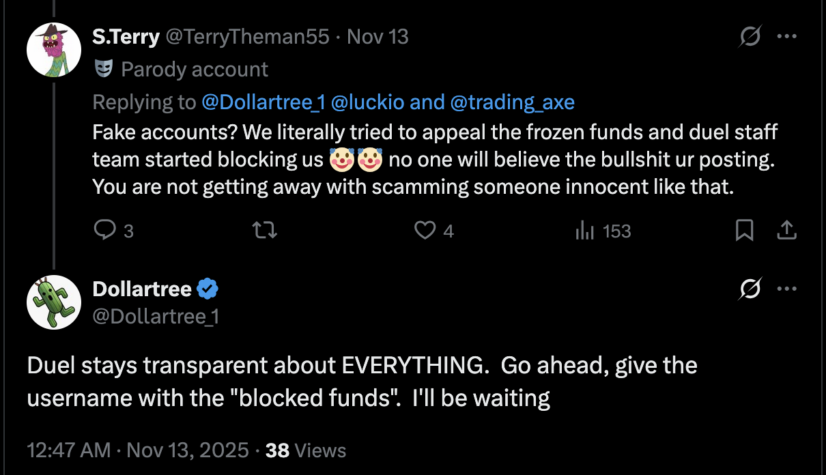Click Grok icon on Dollartree's tweet

tap(750, 290)
